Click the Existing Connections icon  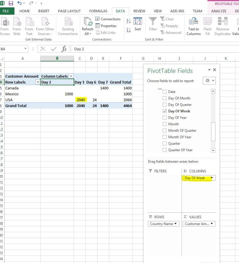tap(68, 22)
